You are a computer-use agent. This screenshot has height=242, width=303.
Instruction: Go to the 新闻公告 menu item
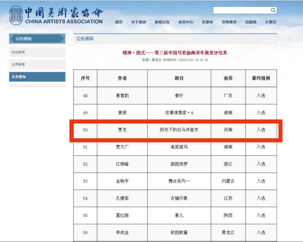(x=162, y=22)
